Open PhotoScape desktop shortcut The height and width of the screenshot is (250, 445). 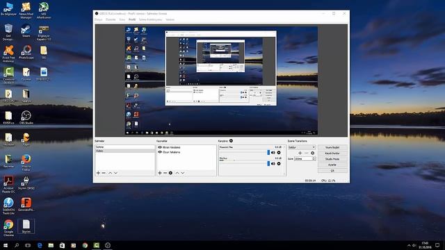[x=26, y=52]
